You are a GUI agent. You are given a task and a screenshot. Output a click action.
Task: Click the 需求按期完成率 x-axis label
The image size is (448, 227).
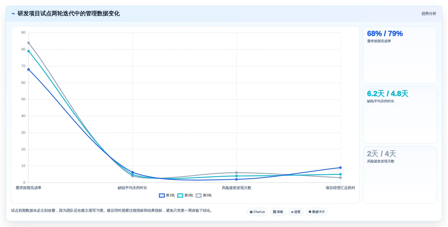pyautogui.click(x=28, y=188)
